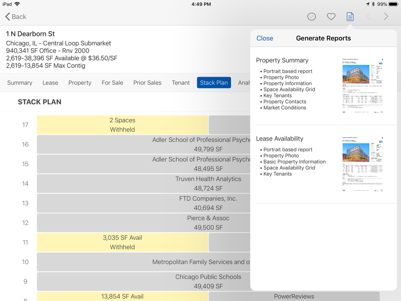Tap Truven Health Analytics block
Screen dimensions: 401x301
click(x=144, y=183)
